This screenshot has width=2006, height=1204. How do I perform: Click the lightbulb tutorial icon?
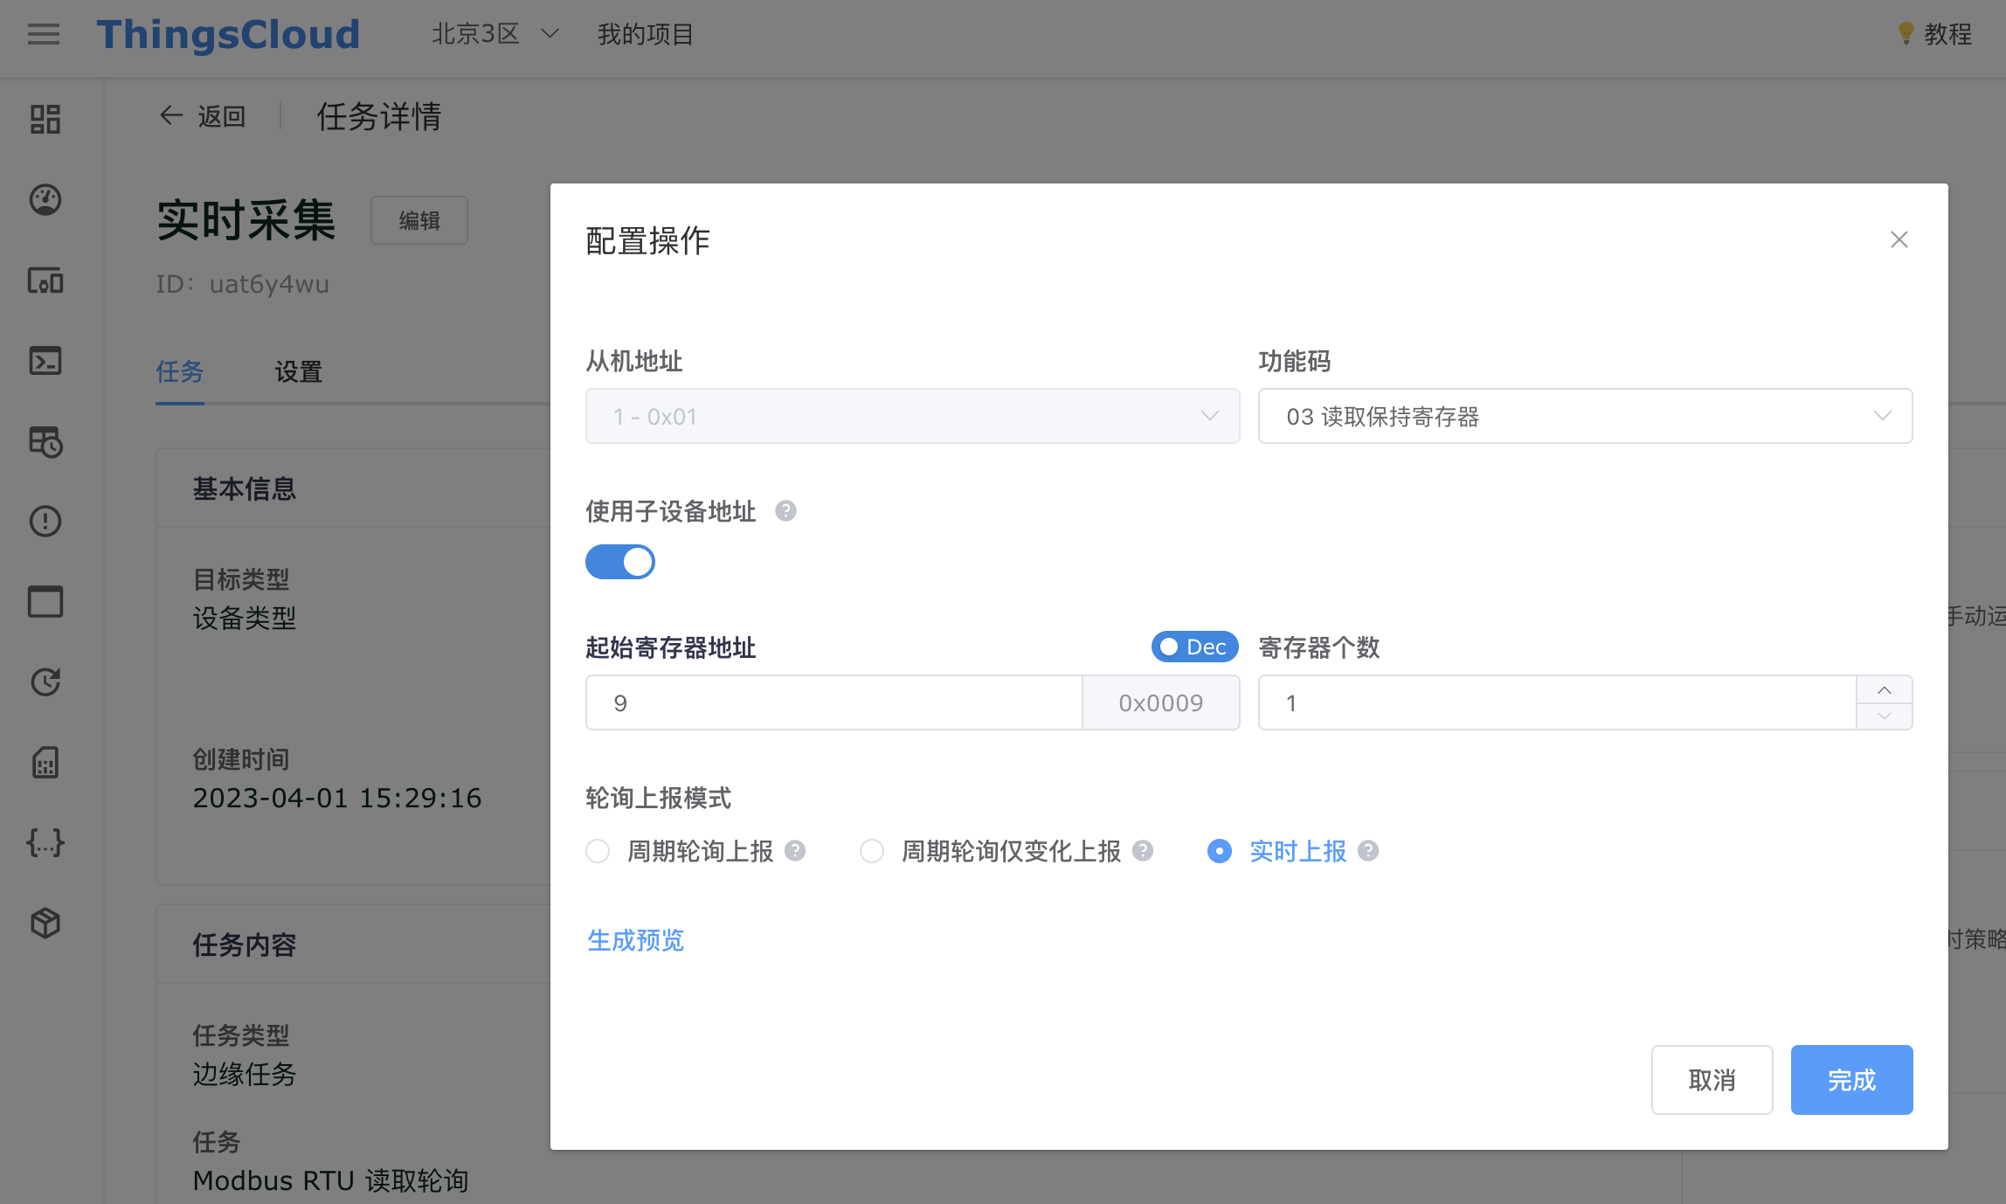coord(1906,34)
